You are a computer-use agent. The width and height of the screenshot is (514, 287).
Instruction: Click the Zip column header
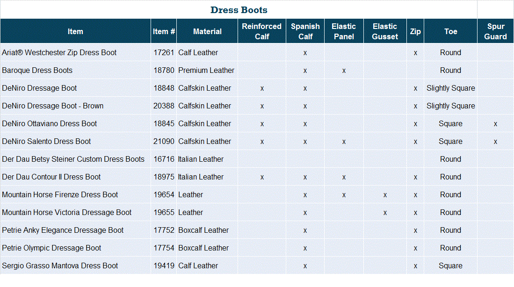(x=415, y=31)
